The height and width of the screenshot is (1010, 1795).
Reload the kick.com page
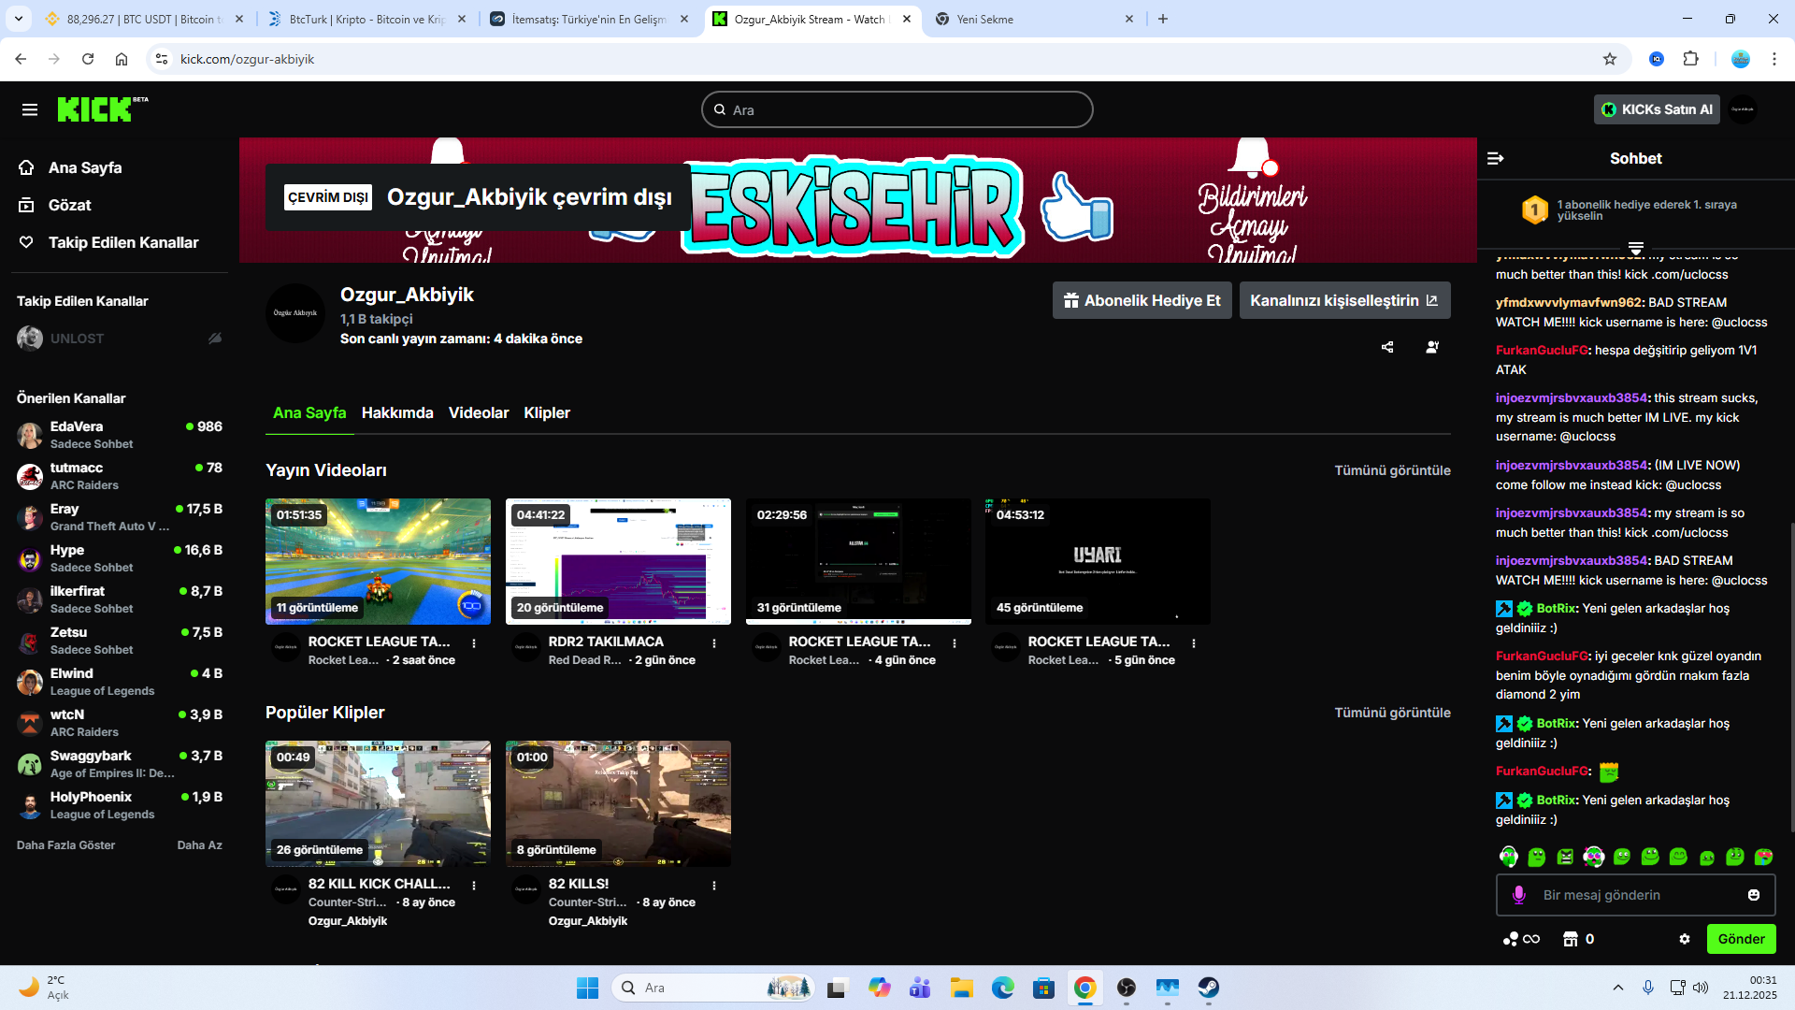88,59
